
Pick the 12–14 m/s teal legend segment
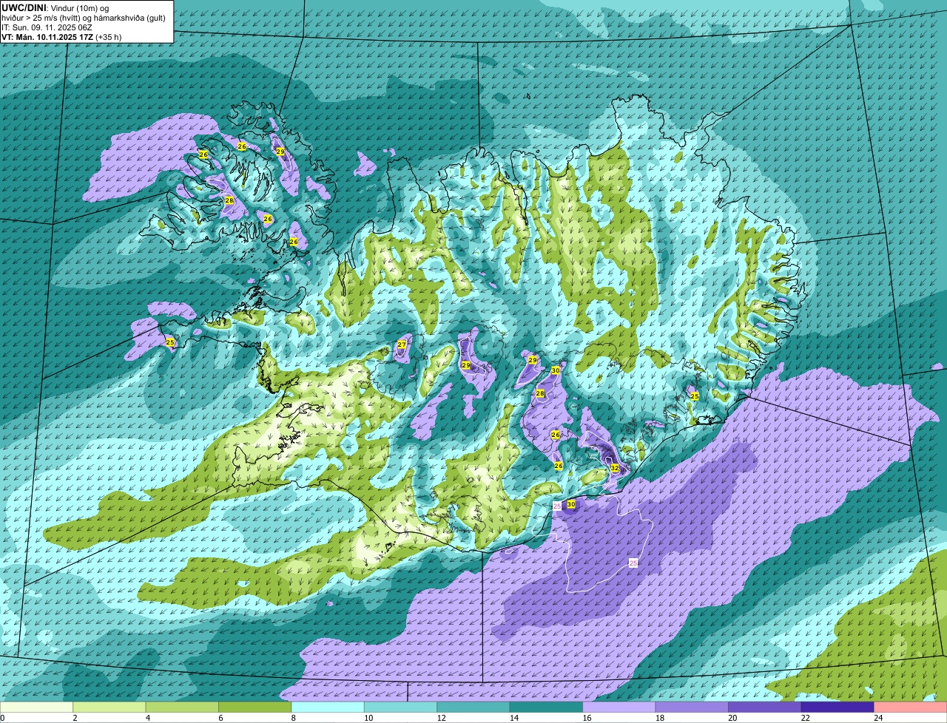473,707
